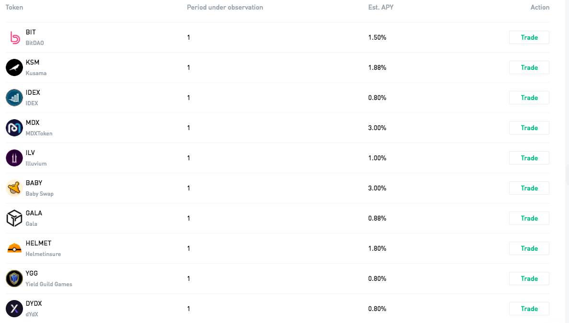Screen dimensions: 569x323
Task: Click the Helmet orange hardhat icon
Action: [x=14, y=248]
